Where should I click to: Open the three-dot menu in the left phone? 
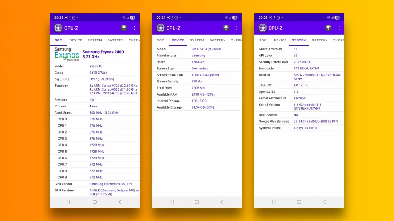135,28
